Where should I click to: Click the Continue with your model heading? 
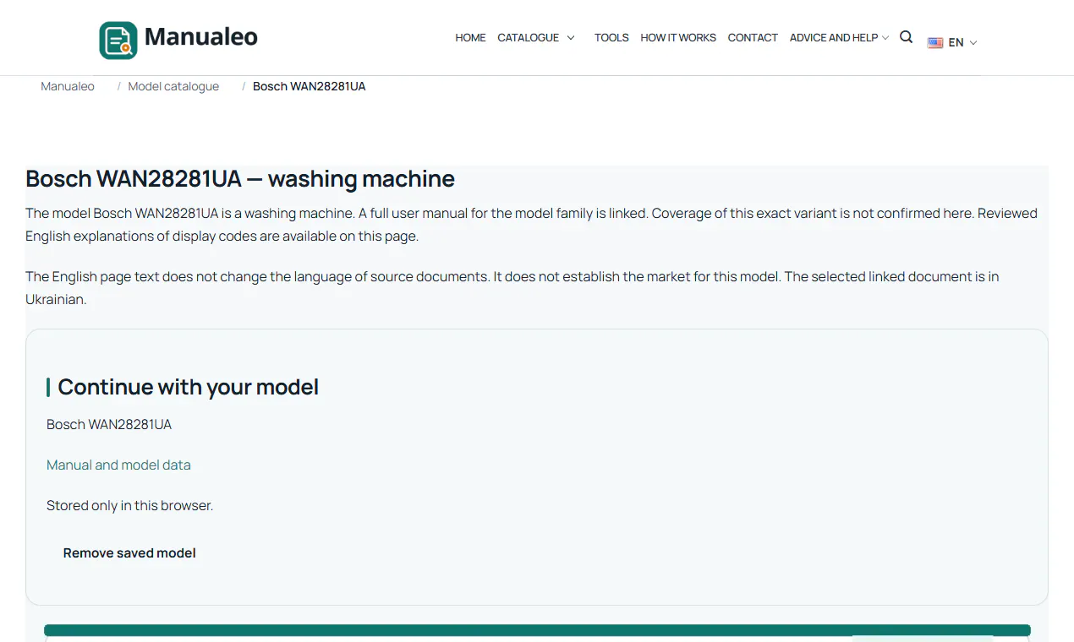189,387
